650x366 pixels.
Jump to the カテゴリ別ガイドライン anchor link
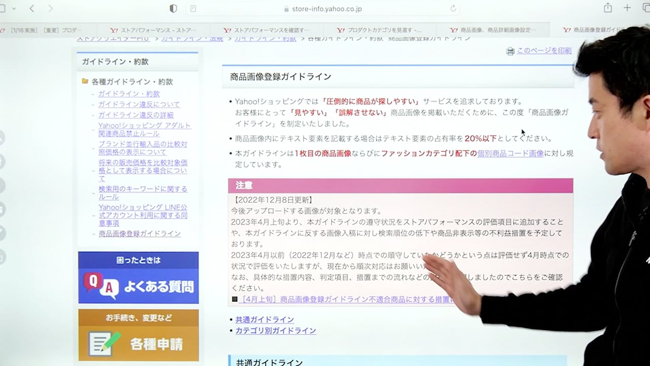(276, 330)
